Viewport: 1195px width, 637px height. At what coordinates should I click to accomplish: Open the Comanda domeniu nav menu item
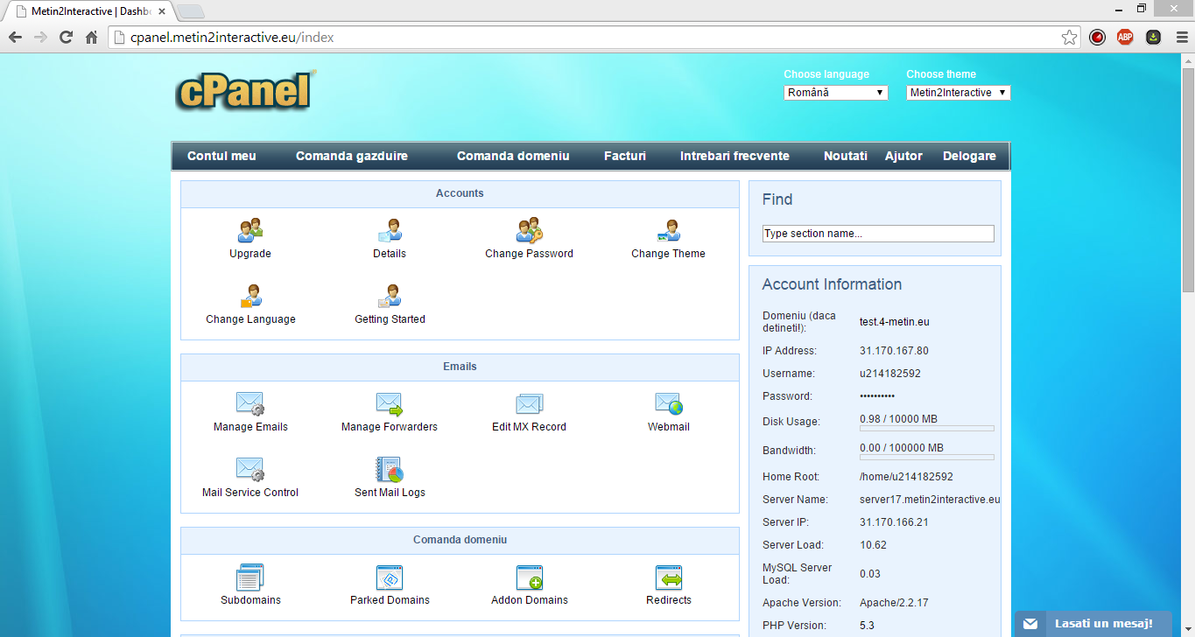tap(513, 156)
